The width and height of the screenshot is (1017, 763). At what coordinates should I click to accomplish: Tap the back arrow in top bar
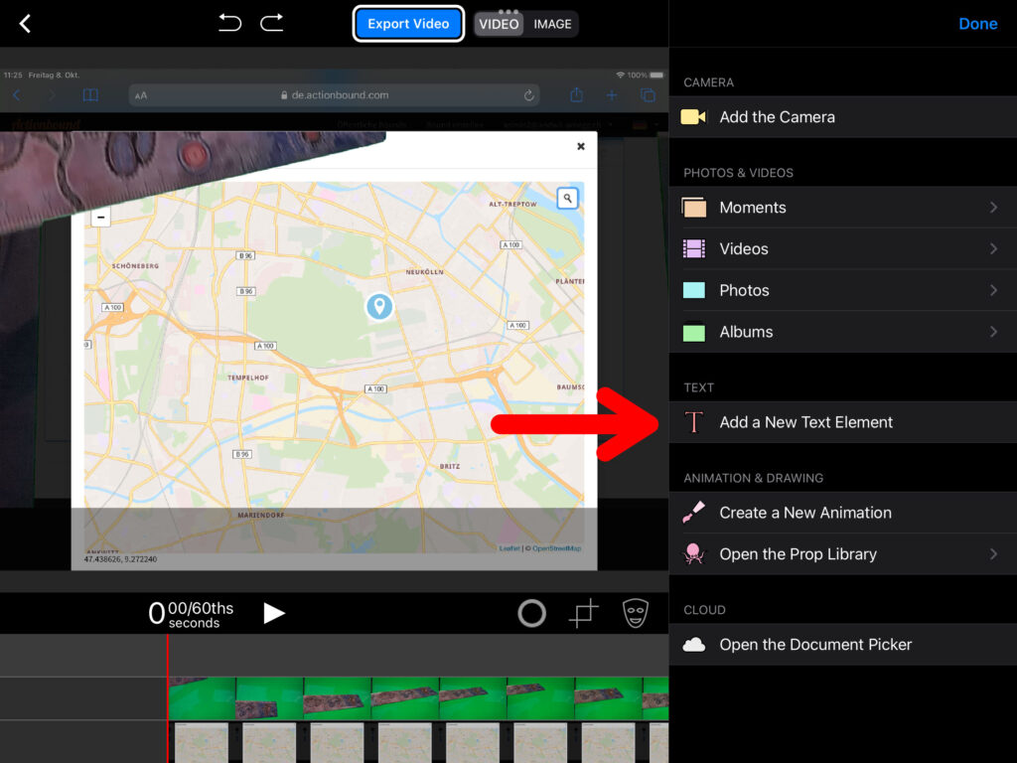26,24
